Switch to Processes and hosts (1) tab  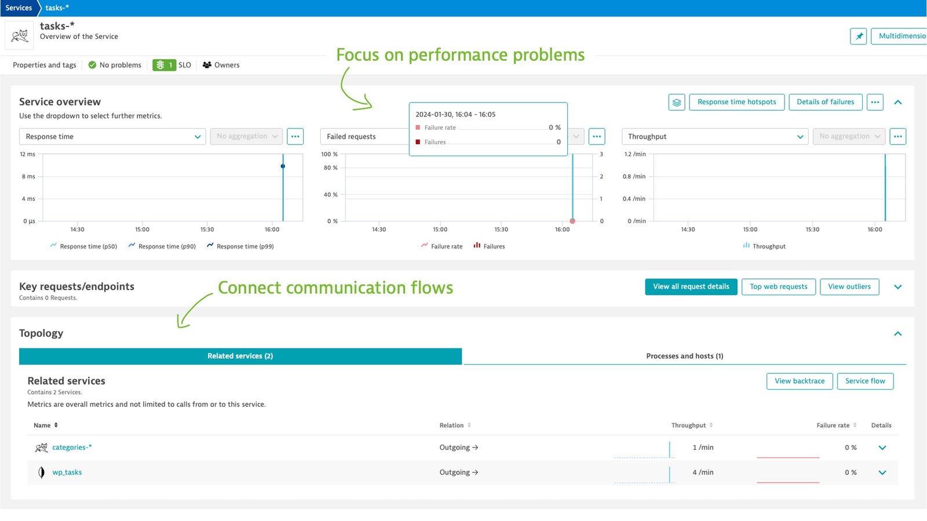pos(685,356)
